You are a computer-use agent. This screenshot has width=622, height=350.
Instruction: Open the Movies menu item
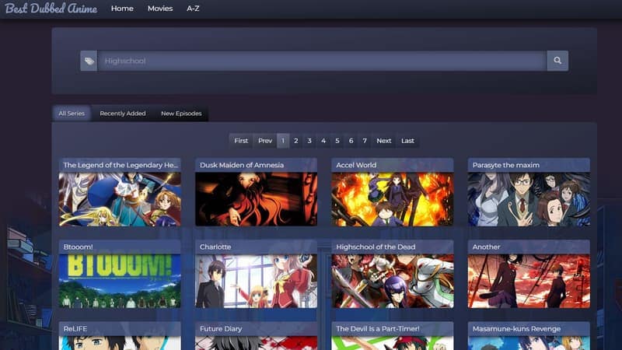point(160,9)
